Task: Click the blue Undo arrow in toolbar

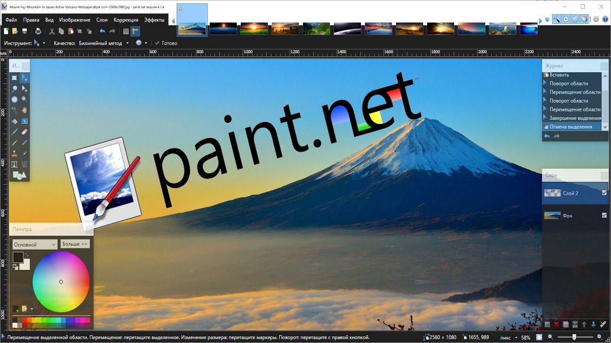Action: [102, 31]
